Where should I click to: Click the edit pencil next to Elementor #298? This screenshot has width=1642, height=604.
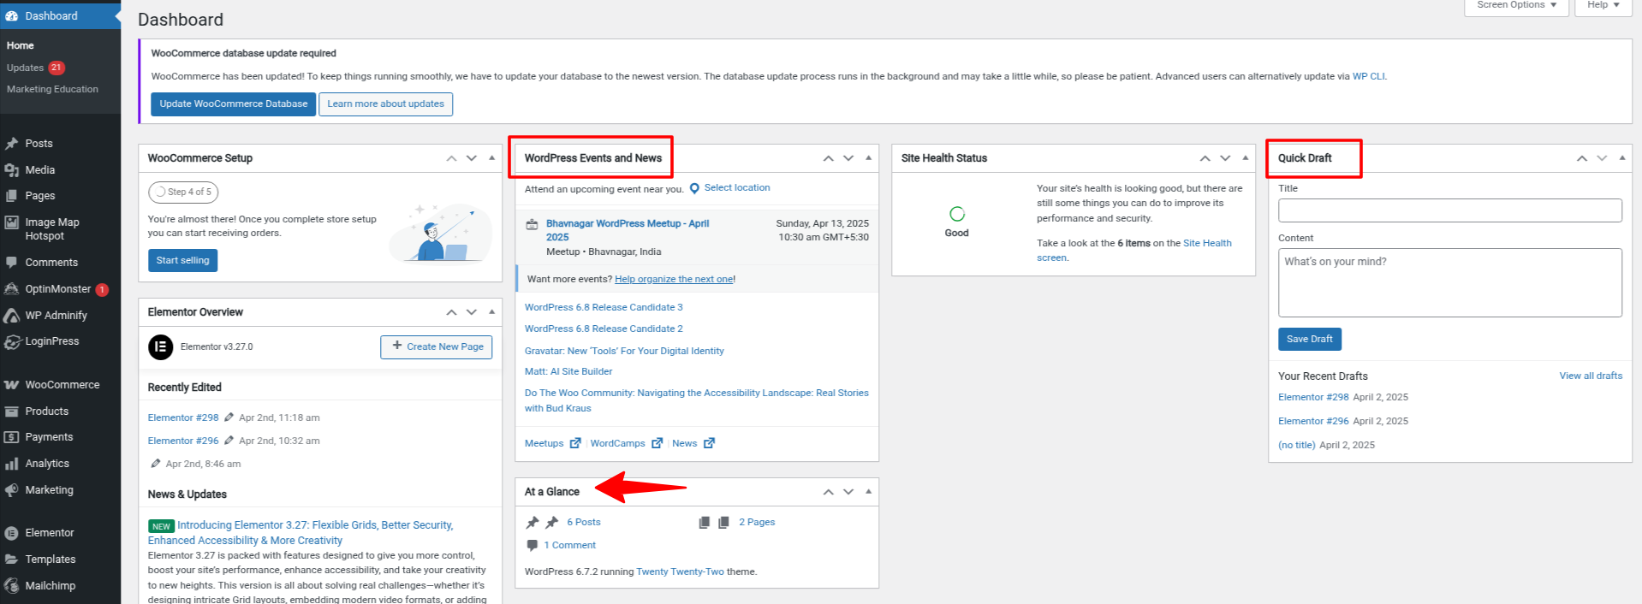click(229, 417)
